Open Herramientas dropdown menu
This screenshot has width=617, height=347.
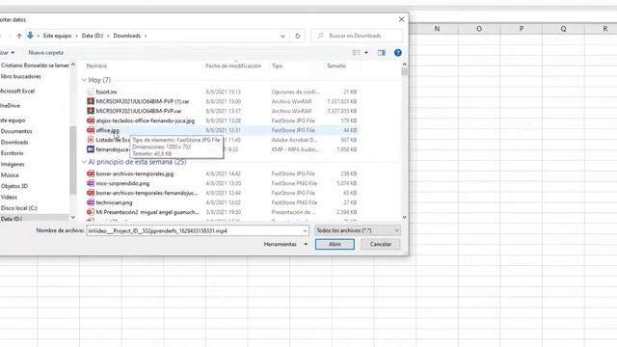[285, 244]
